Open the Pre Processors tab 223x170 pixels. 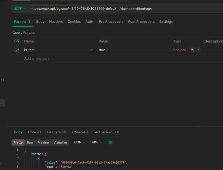[111, 22]
